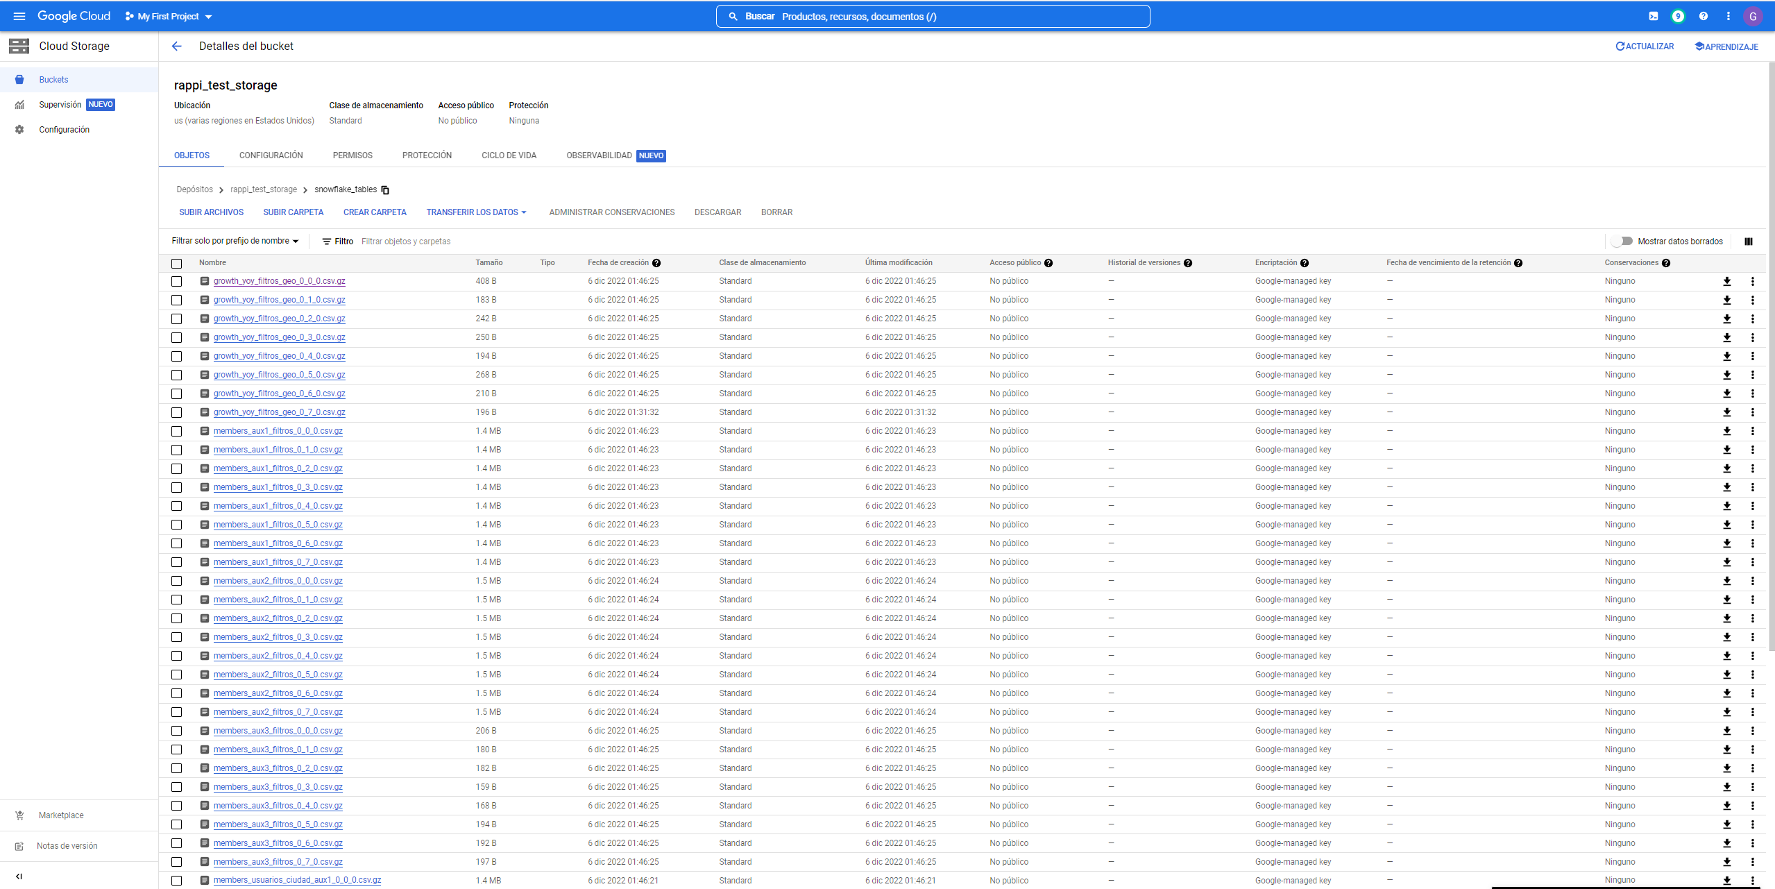Open more actions for members_aux1_filtros_0_3_0.csv.gz
This screenshot has height=889, width=1775.
[x=1753, y=487]
